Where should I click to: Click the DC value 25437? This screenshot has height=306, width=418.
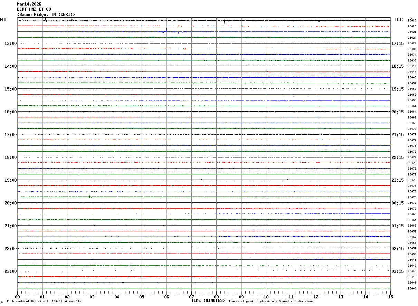412,60
